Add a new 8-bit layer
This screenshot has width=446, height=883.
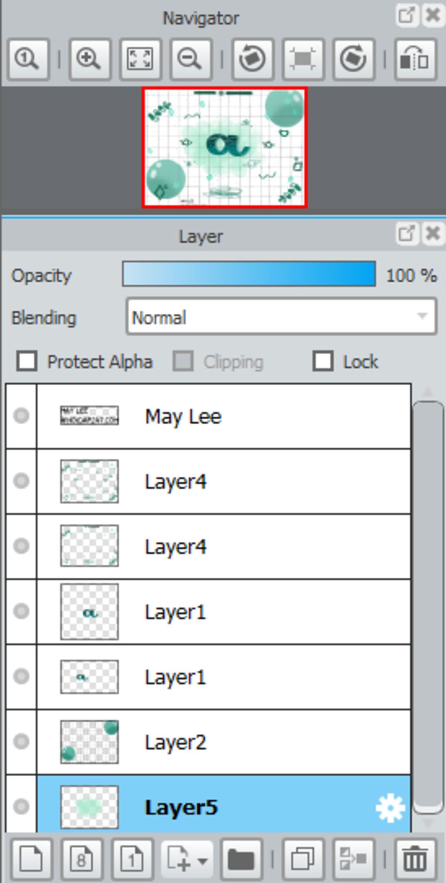(x=82, y=859)
